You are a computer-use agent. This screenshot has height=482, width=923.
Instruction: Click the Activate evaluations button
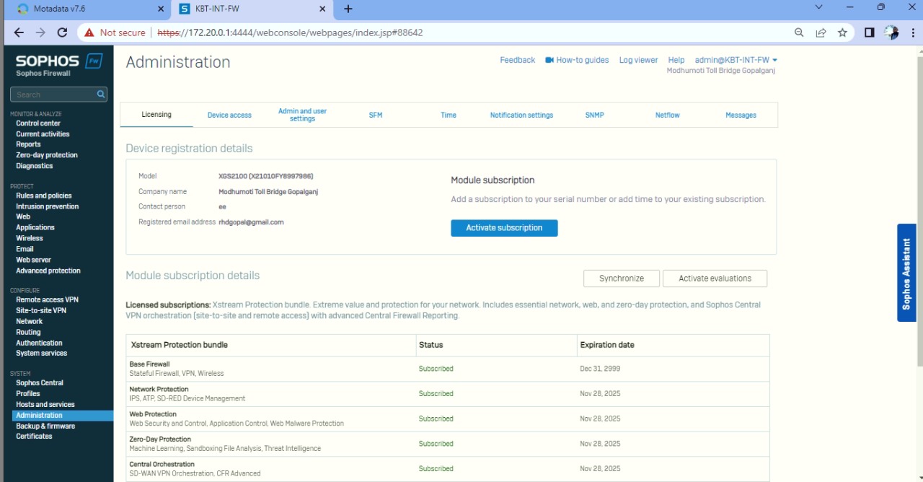715,279
